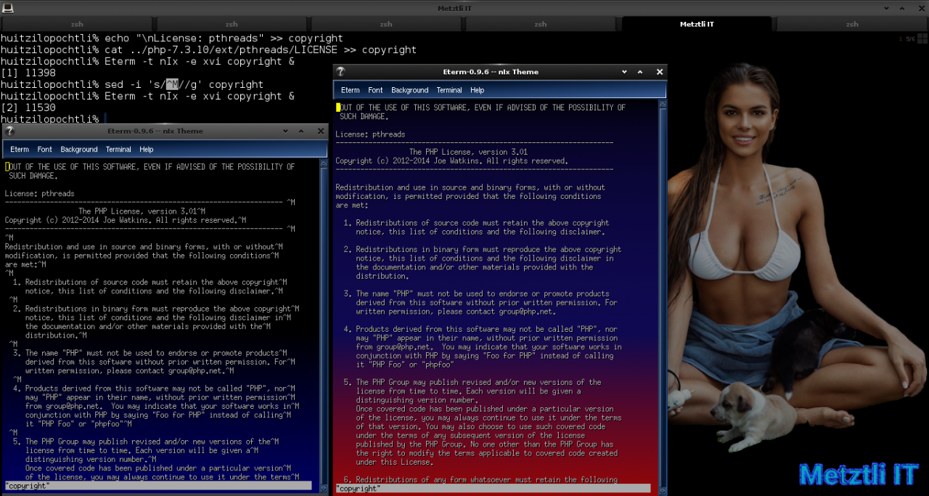Select the active Metzlti IT tab
This screenshot has height=496, width=929.
point(697,24)
